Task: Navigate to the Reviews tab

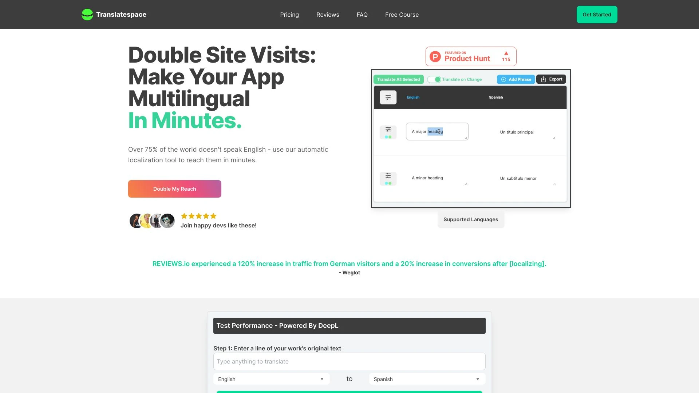Action: pyautogui.click(x=327, y=15)
